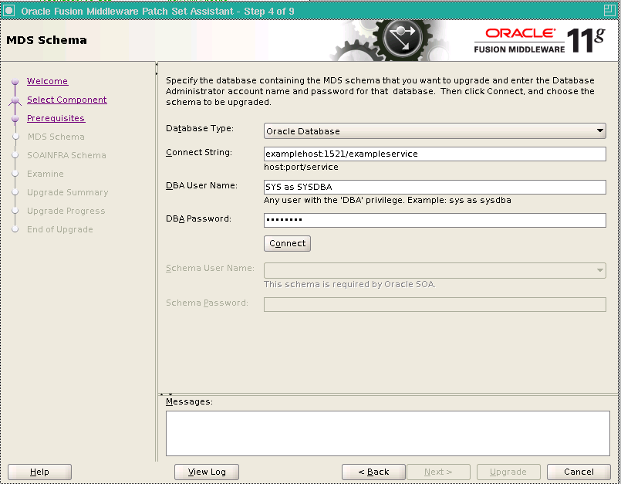Click the End of Upgrade step label

click(60, 229)
